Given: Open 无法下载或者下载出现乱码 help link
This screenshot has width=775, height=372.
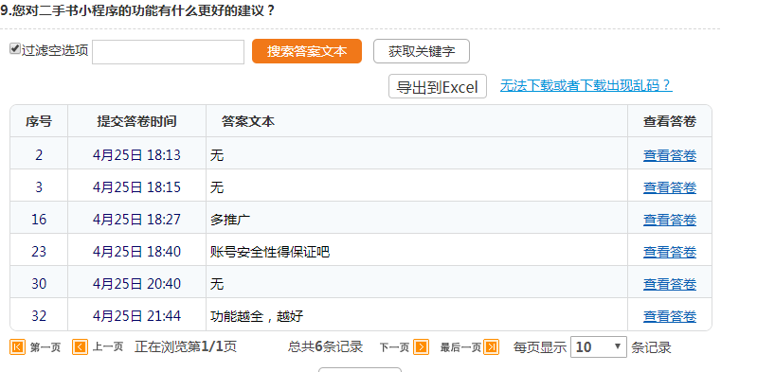Looking at the screenshot, I should click(x=586, y=85).
